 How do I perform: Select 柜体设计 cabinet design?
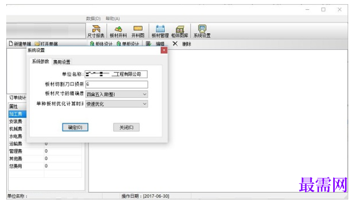click(101, 44)
